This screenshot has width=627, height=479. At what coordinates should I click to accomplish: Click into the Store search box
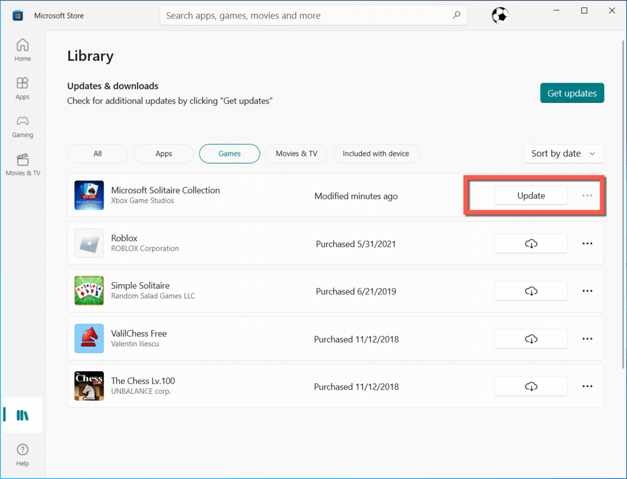click(306, 15)
